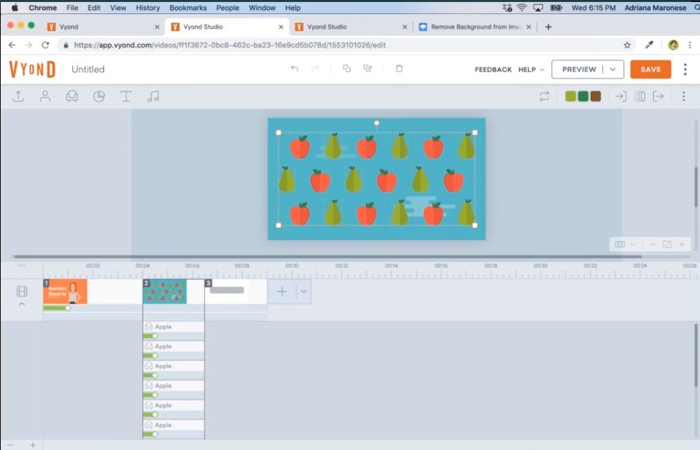
Task: Select the brown color swatch
Action: click(x=595, y=97)
